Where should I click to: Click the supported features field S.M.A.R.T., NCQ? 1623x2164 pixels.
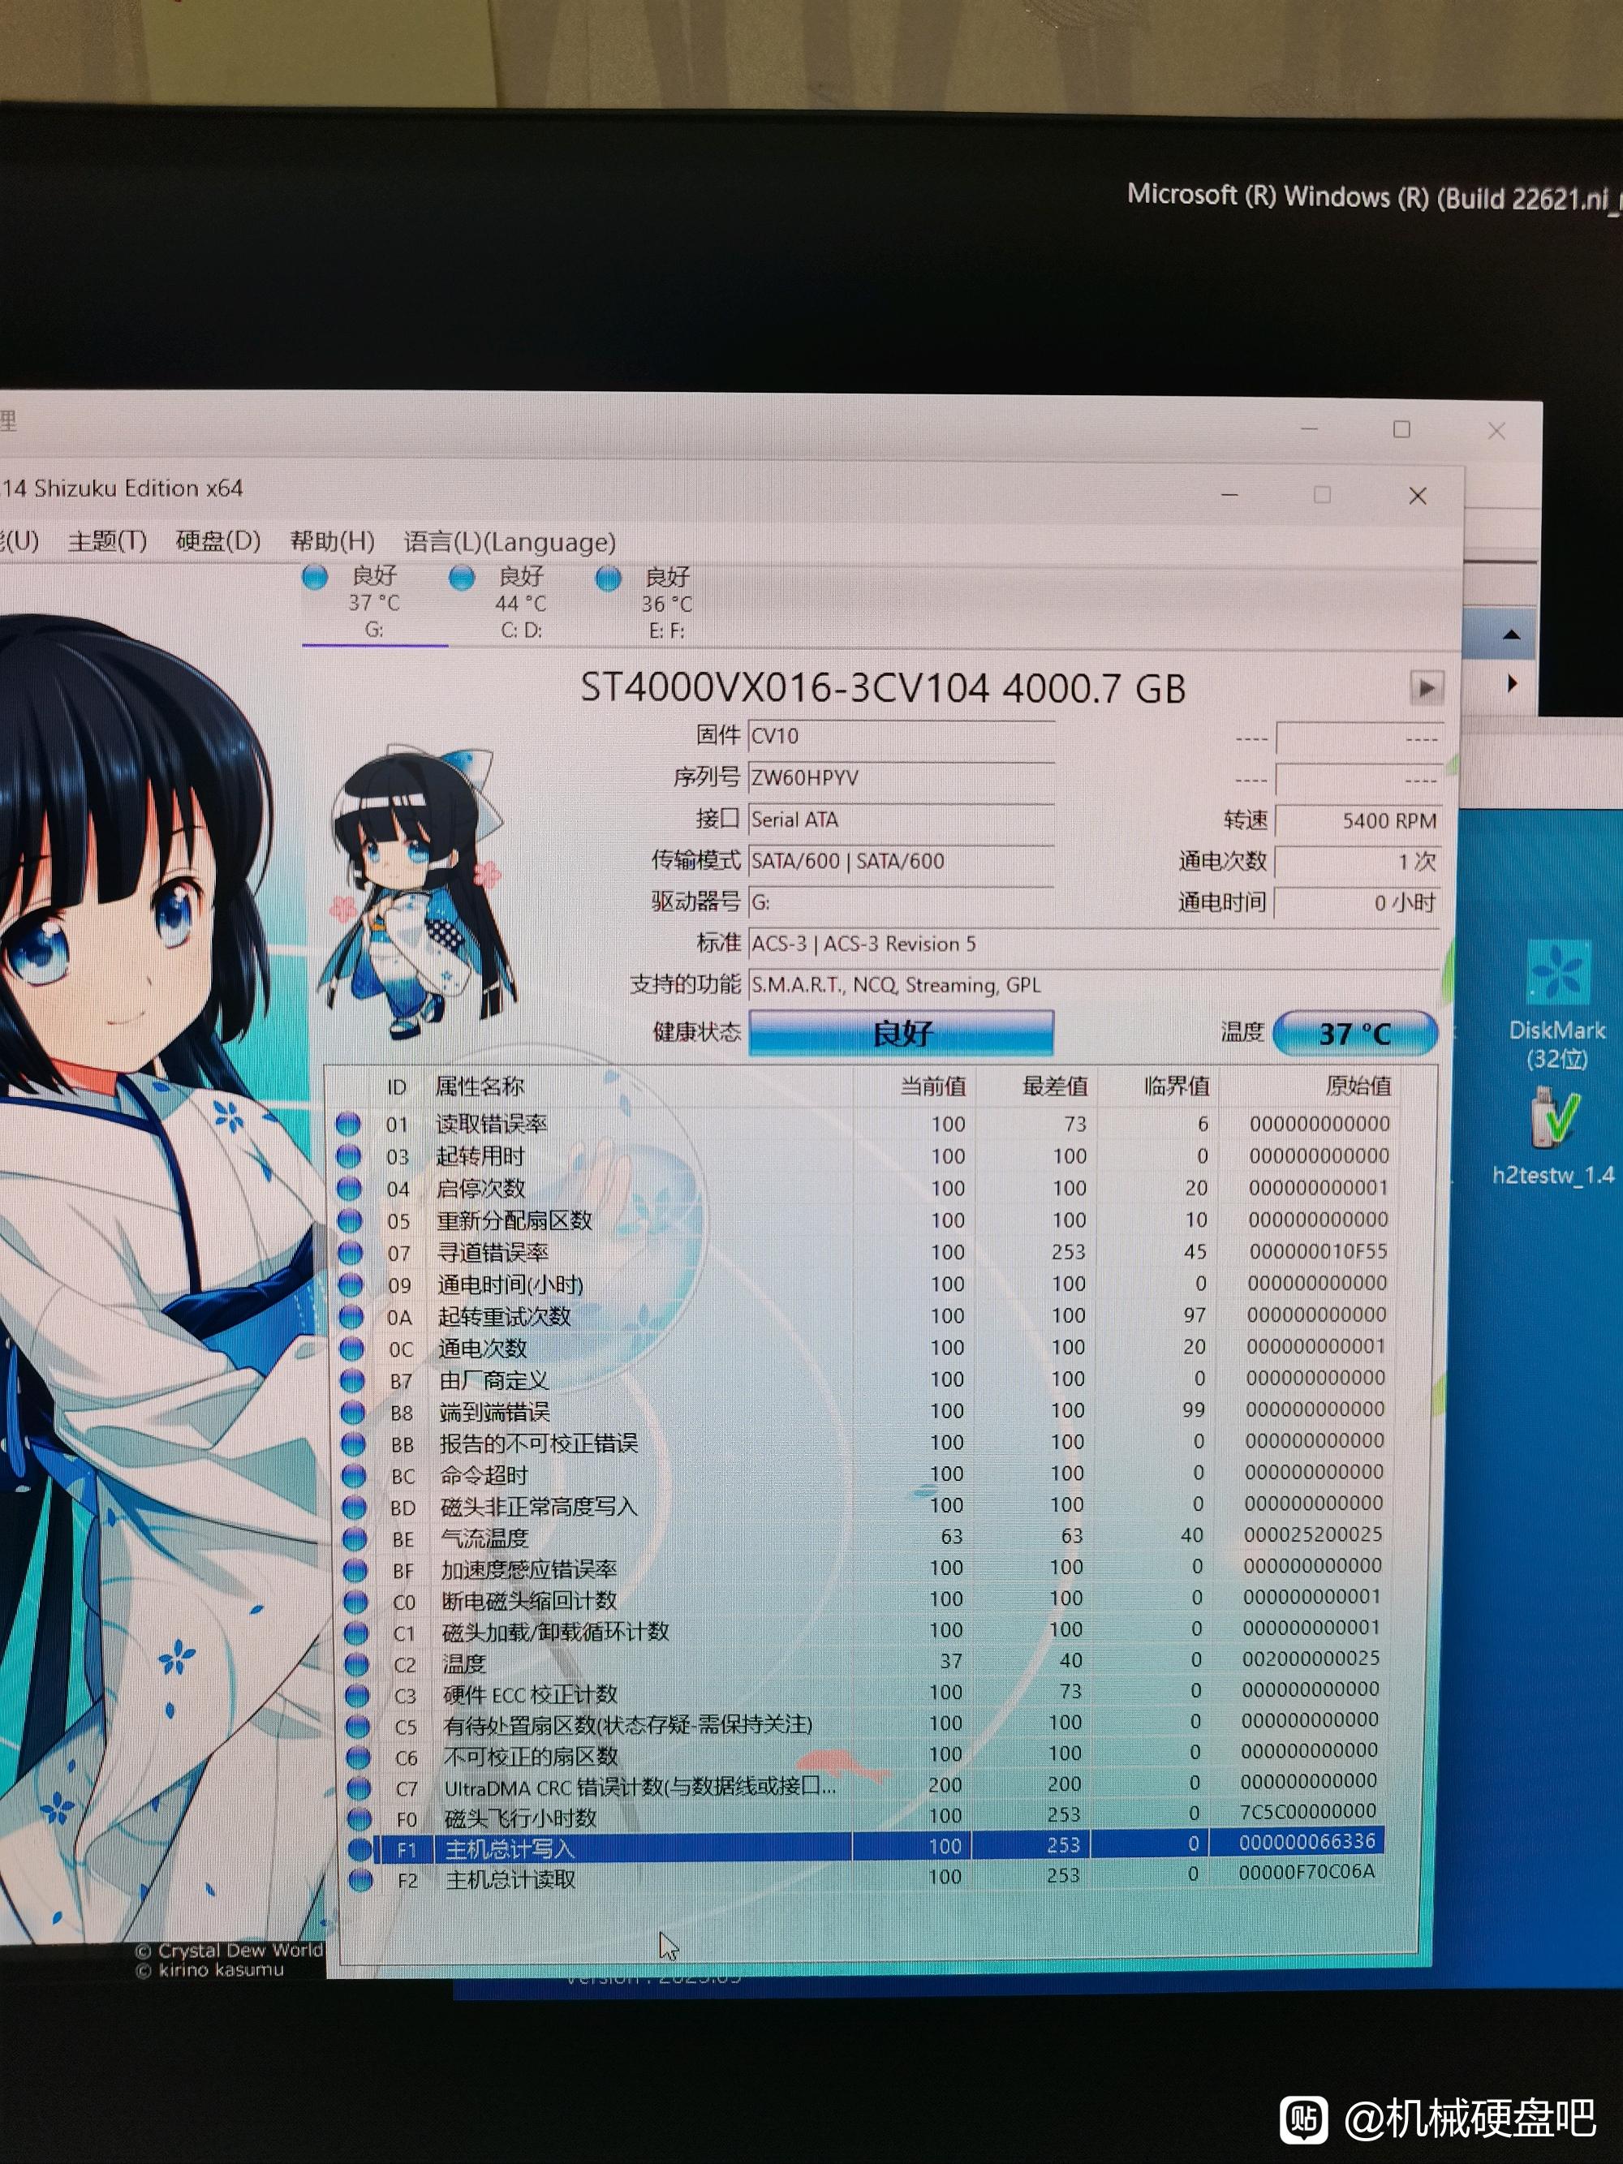1094,985
